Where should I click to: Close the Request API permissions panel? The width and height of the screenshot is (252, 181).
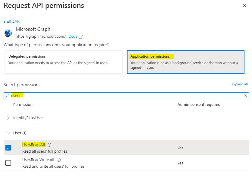coord(244,5)
